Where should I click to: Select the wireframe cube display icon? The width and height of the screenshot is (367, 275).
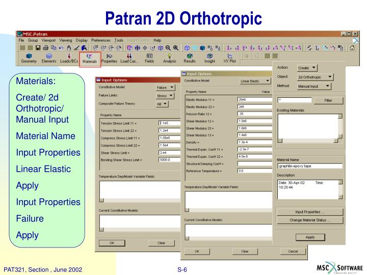coord(187,48)
